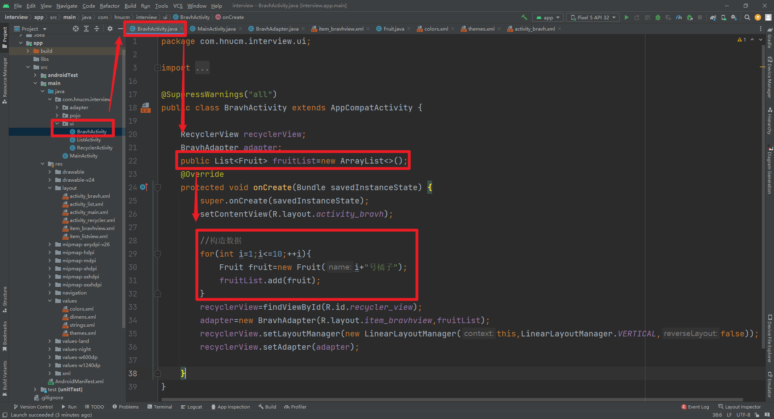Click Apply Code Changes icon
774x419 pixels.
(x=647, y=17)
